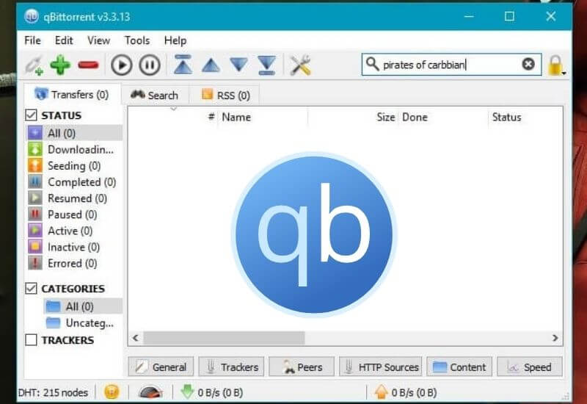Open Options with the wrench icon
The width and height of the screenshot is (587, 404).
(301, 65)
